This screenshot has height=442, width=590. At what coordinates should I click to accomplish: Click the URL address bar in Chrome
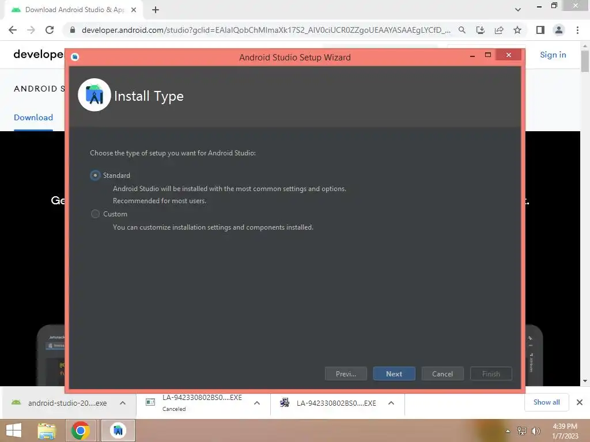click(266, 30)
